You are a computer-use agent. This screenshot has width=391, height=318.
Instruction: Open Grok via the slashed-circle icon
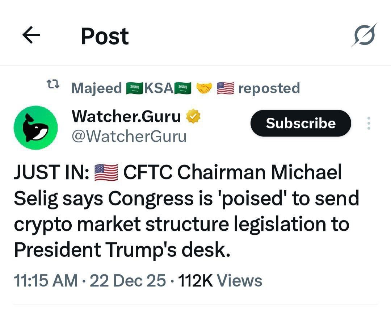pos(364,35)
